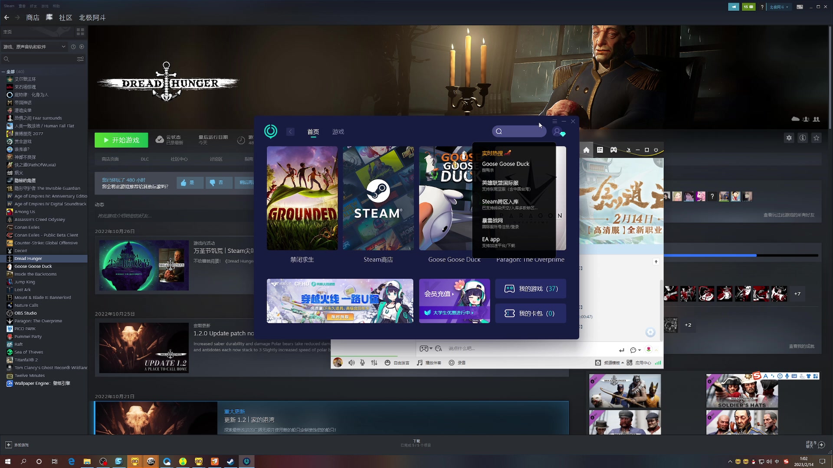Click the ready-to-play filter icon in sidebar
The width and height of the screenshot is (833, 468).
click(82, 47)
